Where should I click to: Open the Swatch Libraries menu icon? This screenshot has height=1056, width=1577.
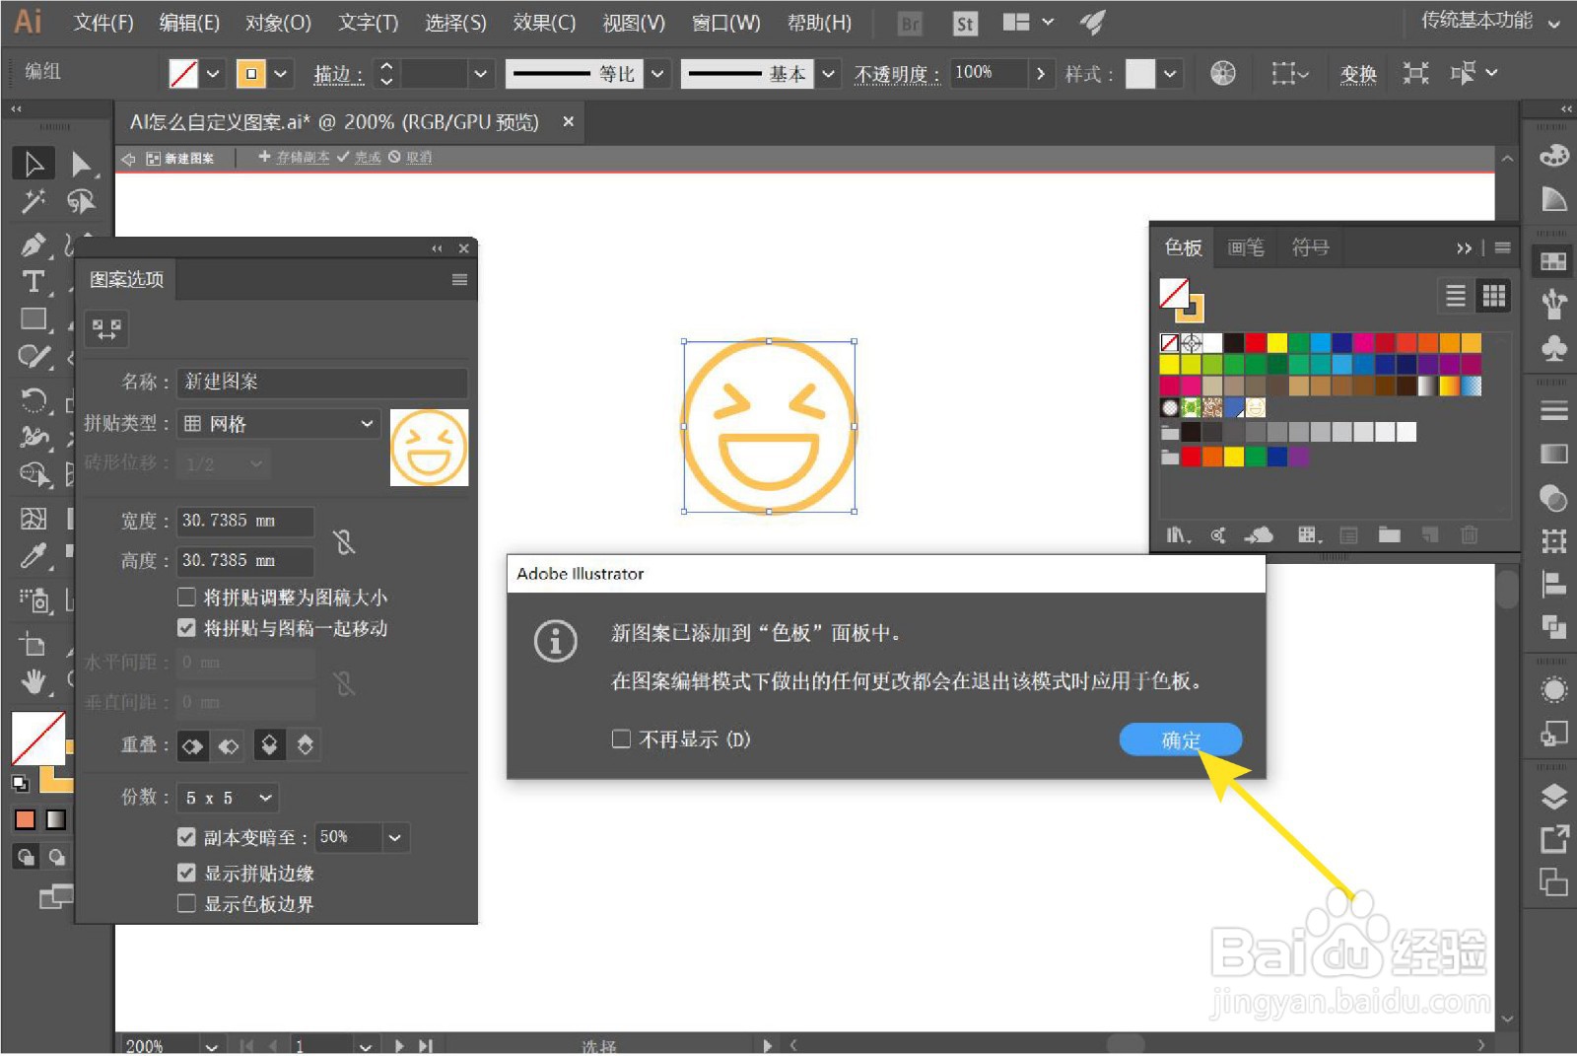point(1176,534)
